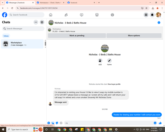The image size is (165, 132).
Task: Go back in browser
Action: [x=3, y=8]
